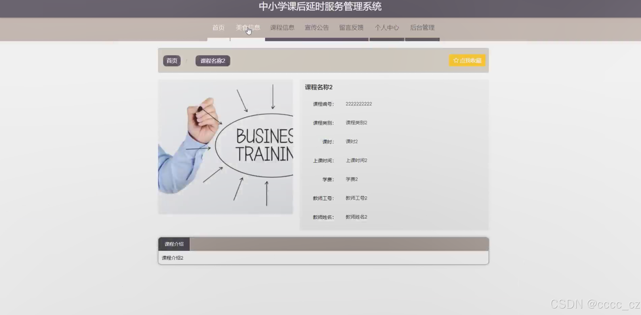Click the Business Training course image
This screenshot has width=641, height=315.
pyautogui.click(x=226, y=147)
